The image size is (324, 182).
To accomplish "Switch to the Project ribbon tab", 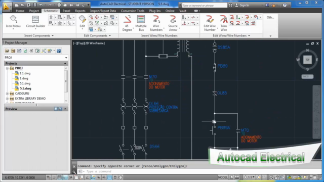I will tap(34, 11).
